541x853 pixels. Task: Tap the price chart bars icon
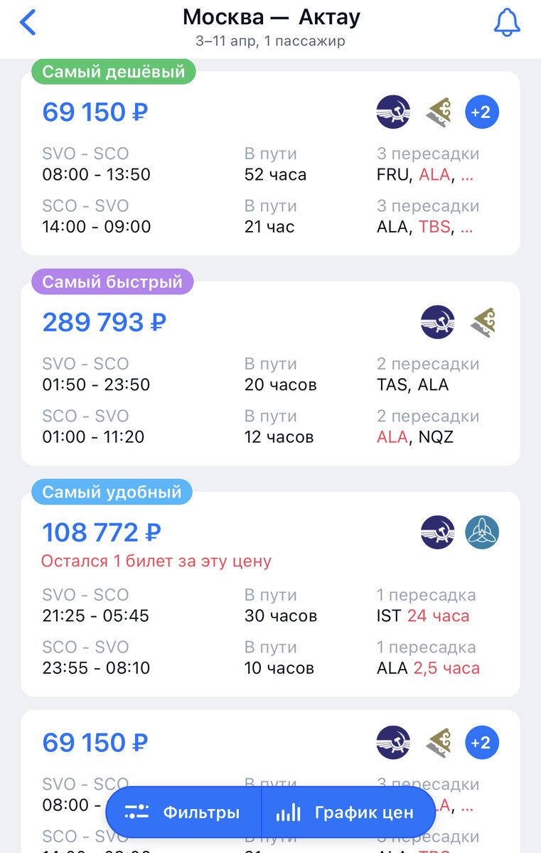pos(288,812)
